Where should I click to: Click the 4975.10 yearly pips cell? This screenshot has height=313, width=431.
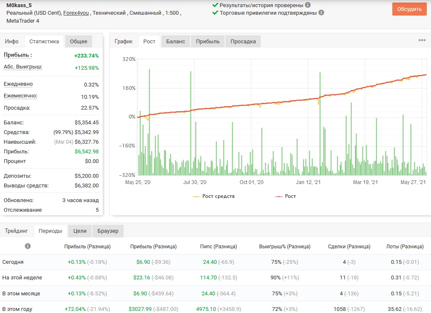206,309
